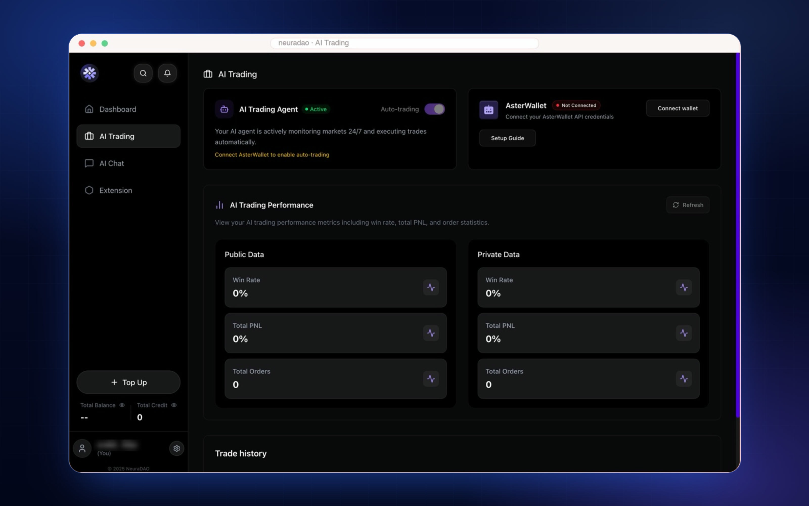The height and width of the screenshot is (506, 809).
Task: Open Extension sidebar item
Action: pos(128,191)
